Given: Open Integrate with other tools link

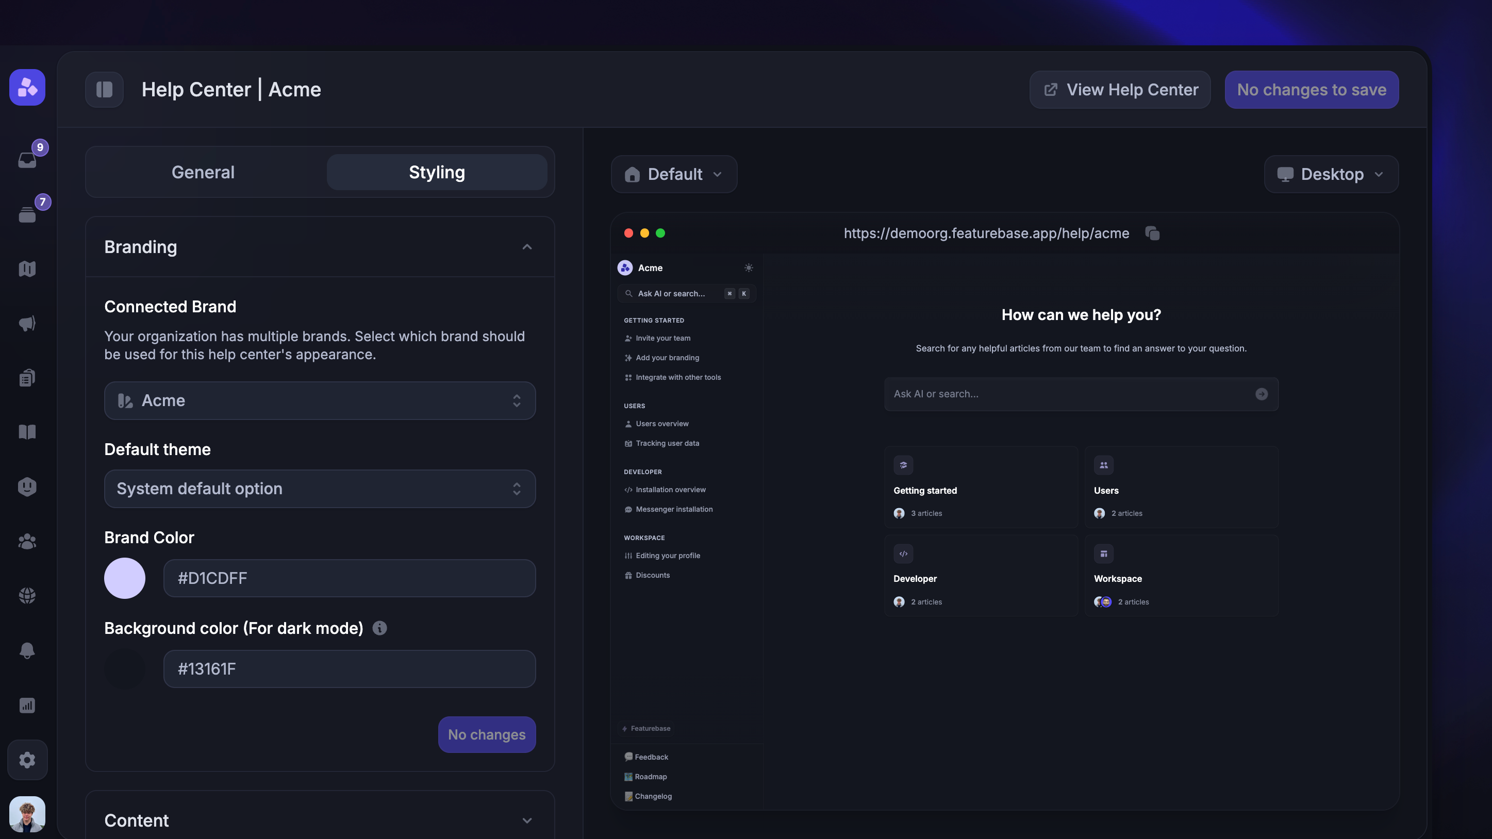Looking at the screenshot, I should click(673, 378).
